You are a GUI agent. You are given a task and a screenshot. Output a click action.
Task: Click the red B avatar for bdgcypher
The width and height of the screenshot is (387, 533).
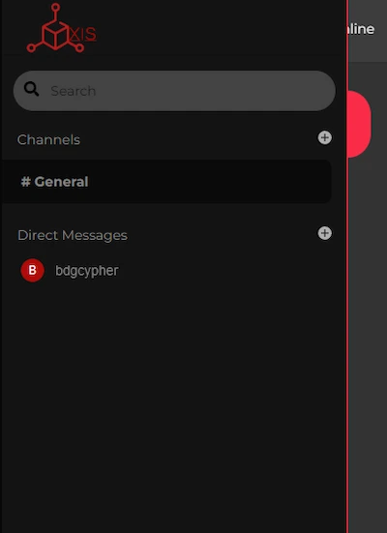tap(33, 271)
